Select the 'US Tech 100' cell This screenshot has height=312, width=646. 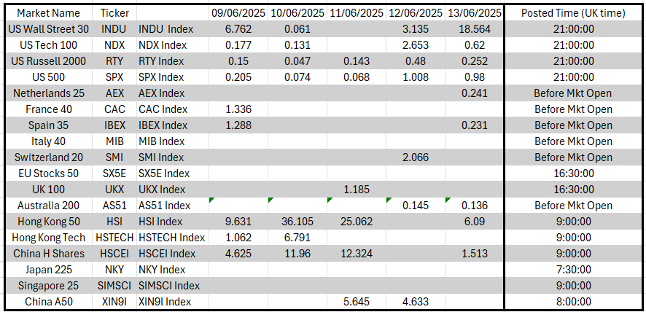pos(48,45)
